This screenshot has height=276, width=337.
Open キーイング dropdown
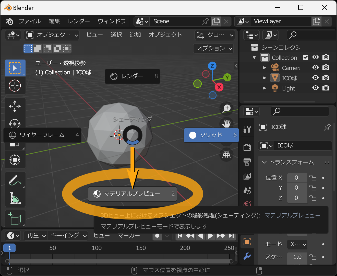click(x=68, y=236)
